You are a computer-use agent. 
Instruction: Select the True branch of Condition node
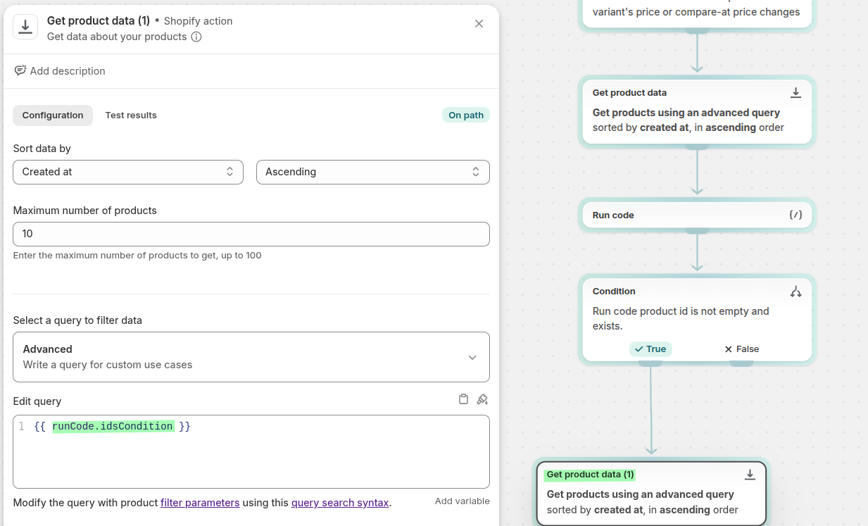click(650, 349)
